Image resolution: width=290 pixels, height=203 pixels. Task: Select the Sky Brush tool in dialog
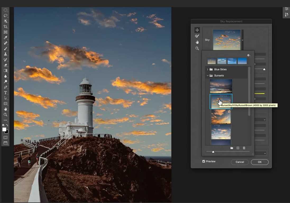197,36
